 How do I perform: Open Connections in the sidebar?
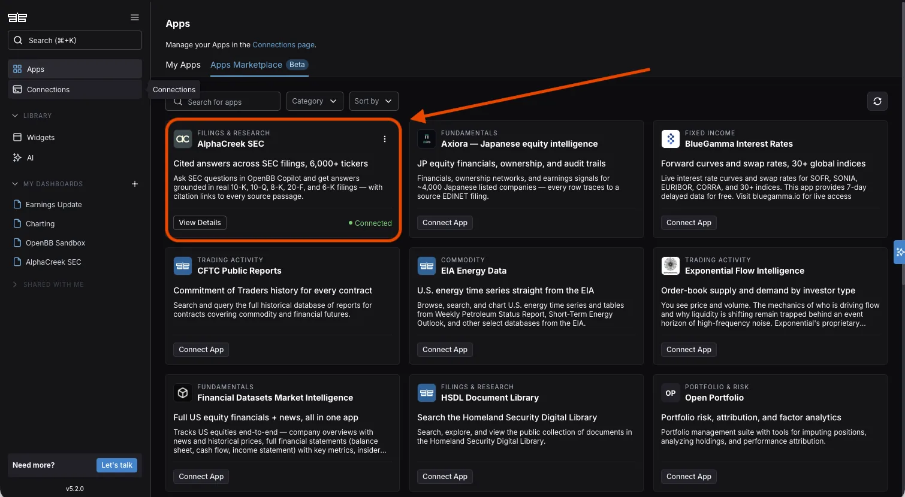click(75, 89)
